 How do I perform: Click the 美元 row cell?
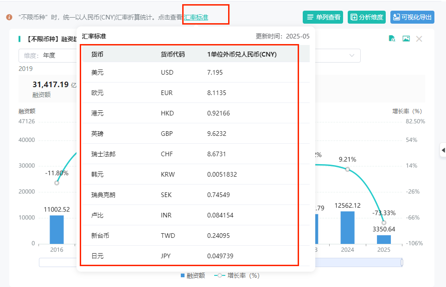coord(97,72)
